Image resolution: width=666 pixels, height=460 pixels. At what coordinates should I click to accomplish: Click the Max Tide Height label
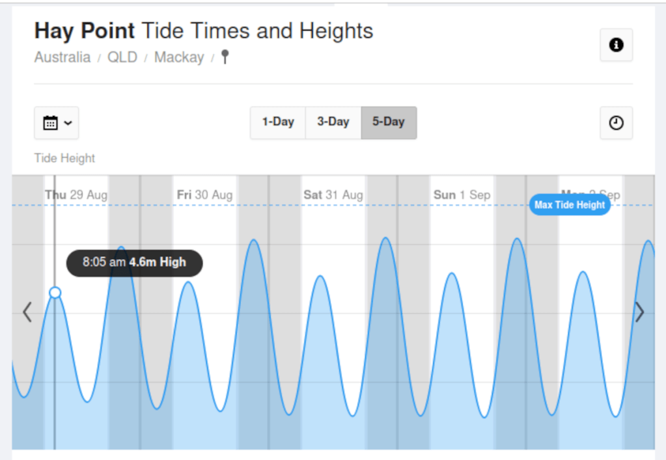[x=570, y=205]
